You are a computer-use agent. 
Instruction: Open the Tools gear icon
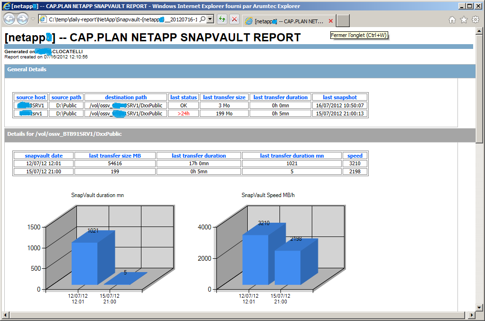[476, 19]
